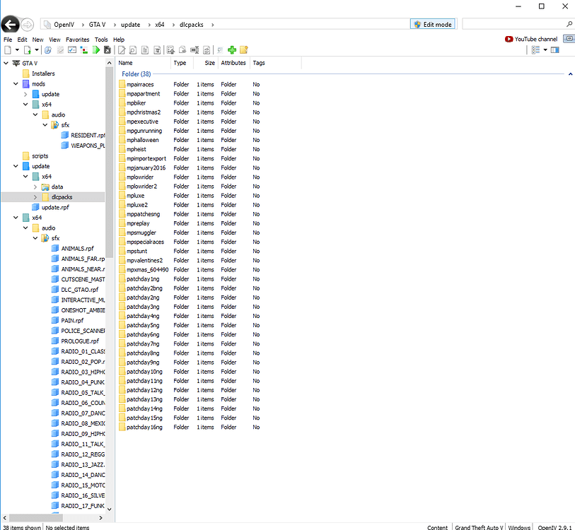Open the Favorites menu
The image size is (575, 530).
coord(78,40)
